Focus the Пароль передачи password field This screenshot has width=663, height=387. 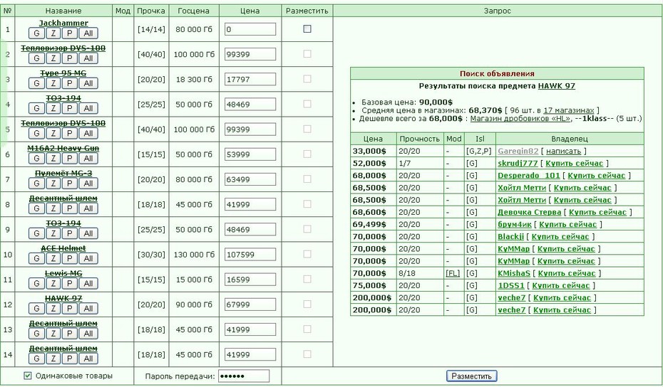click(x=244, y=376)
